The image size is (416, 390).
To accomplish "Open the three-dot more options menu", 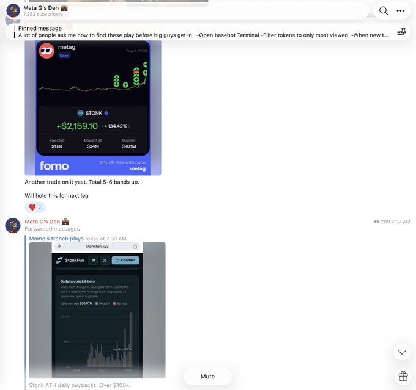I will pos(400,11).
